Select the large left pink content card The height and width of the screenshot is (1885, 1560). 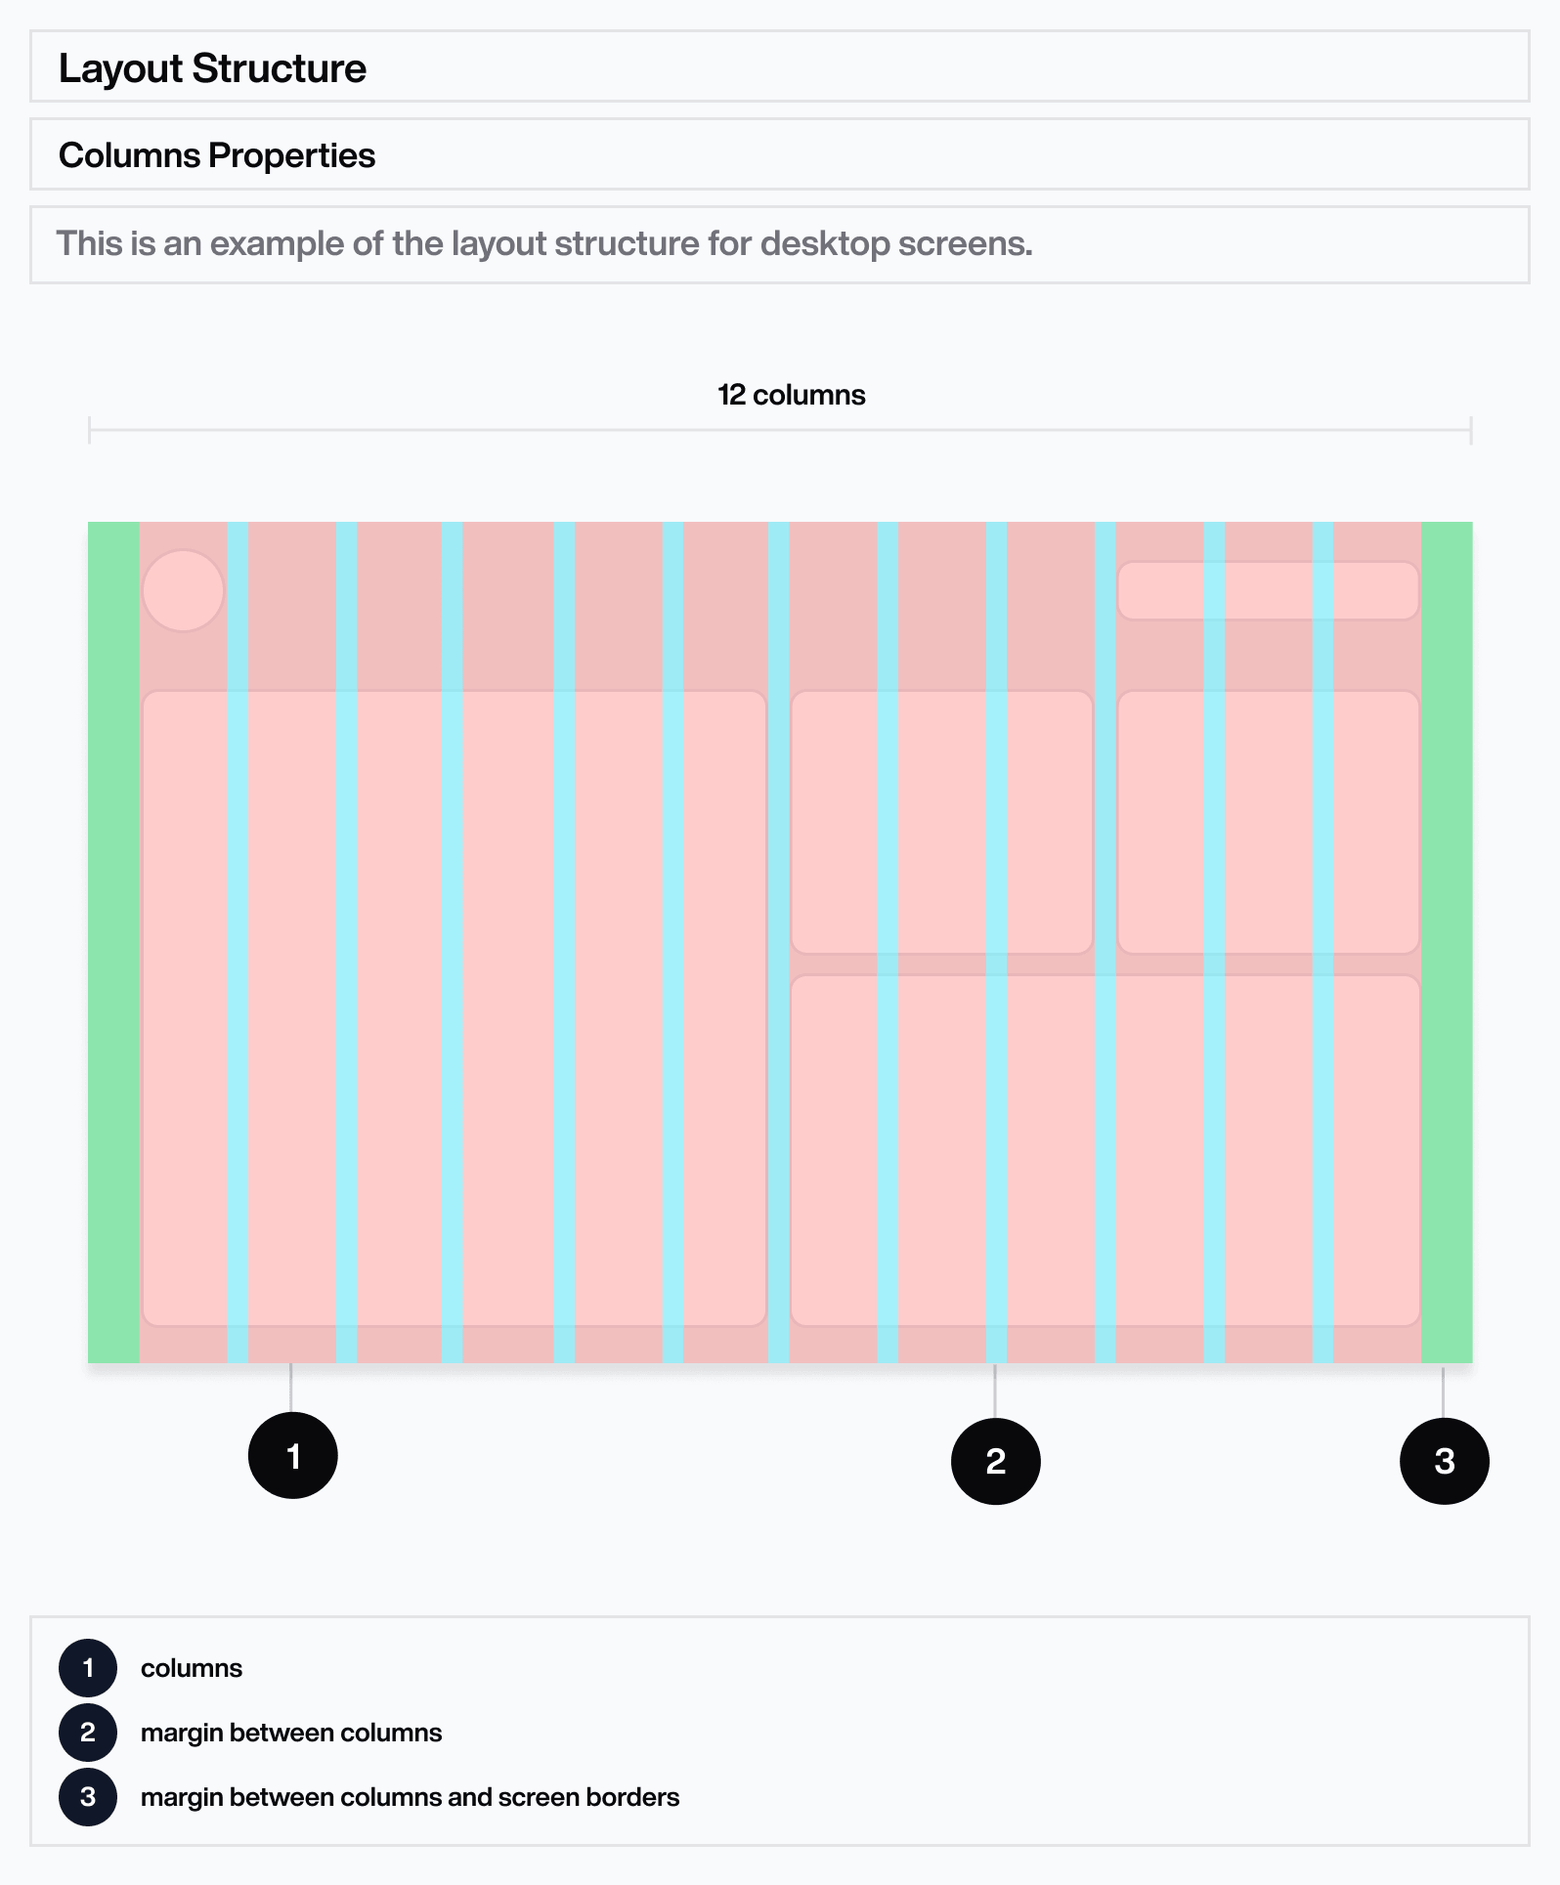point(455,1008)
